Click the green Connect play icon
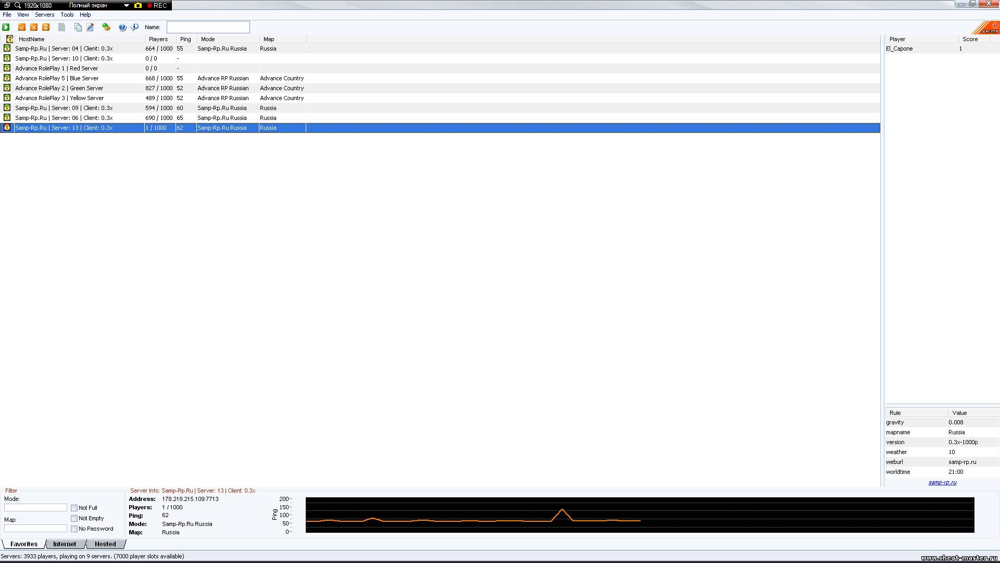This screenshot has height=563, width=1000. tap(6, 27)
